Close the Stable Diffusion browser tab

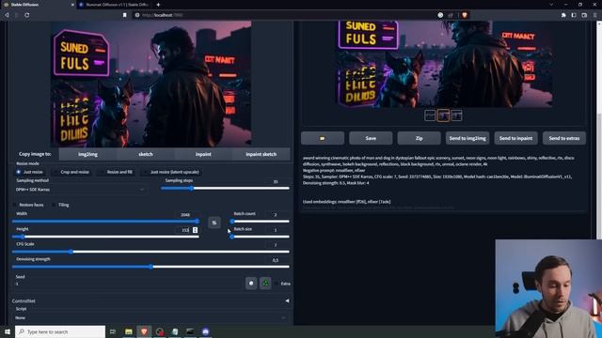72,5
